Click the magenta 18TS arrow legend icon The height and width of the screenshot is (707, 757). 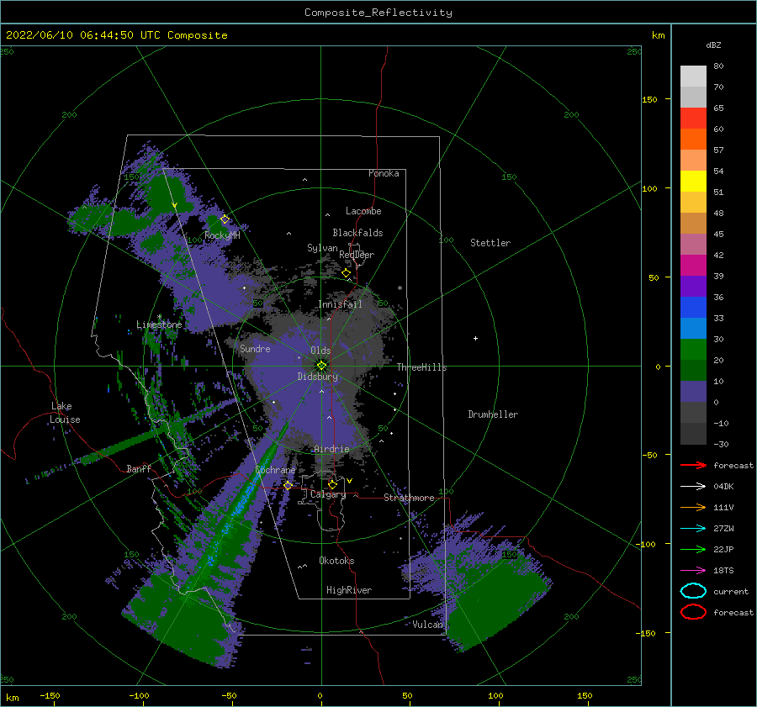693,571
